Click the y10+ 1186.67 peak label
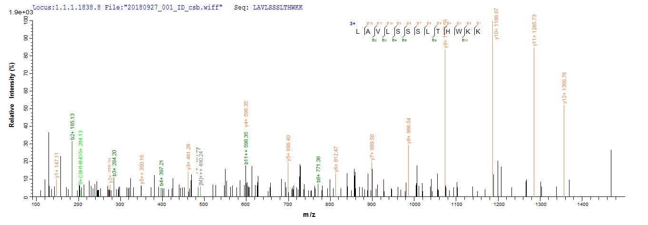Screen dimensions: 648x225 (497, 24)
